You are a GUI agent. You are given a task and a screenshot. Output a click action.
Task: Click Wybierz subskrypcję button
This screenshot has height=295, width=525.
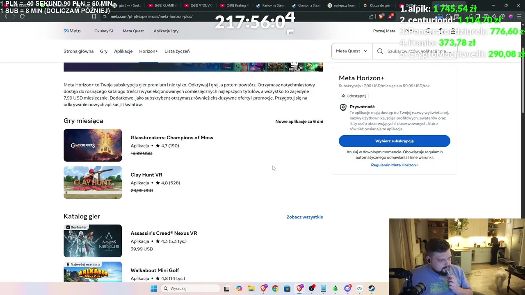pos(394,141)
